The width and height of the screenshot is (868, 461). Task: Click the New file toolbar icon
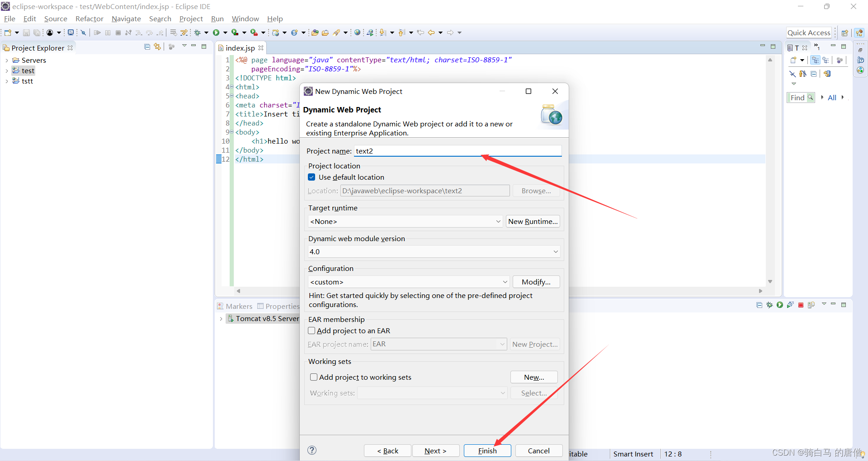(x=8, y=33)
